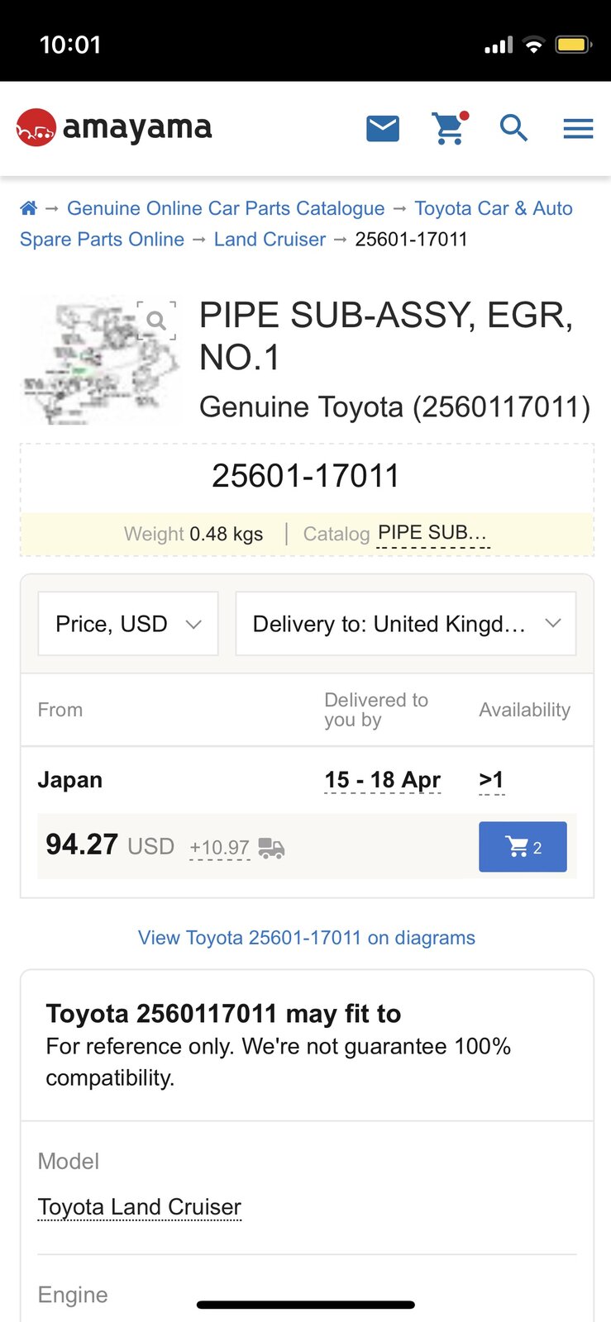Viewport: 611px width, 1322px height.
Task: Click the +10.97 shipping cost
Action: [220, 848]
